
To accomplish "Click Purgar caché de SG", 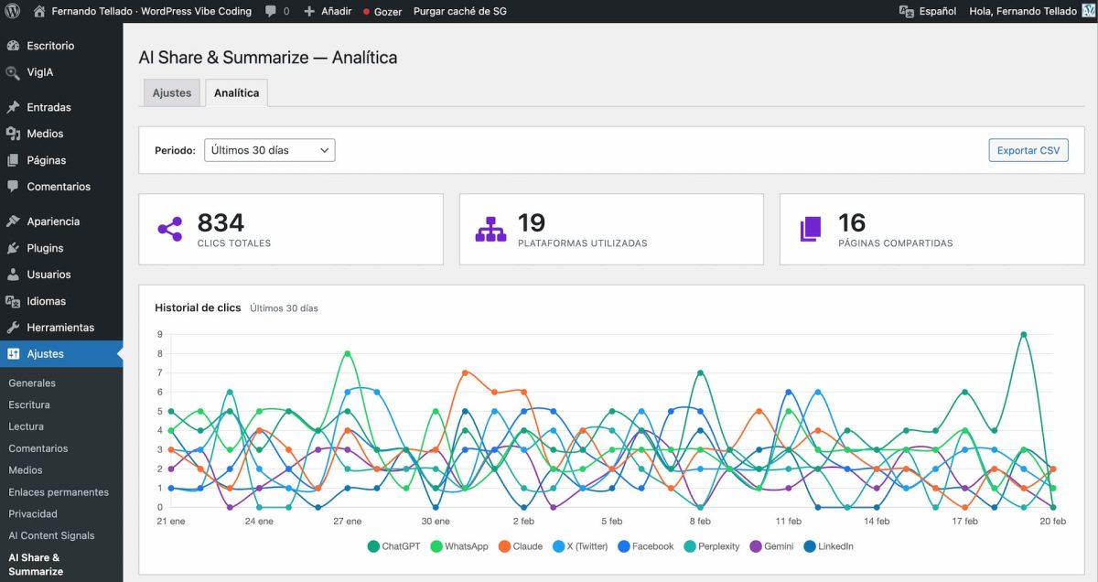I will 460,12.
